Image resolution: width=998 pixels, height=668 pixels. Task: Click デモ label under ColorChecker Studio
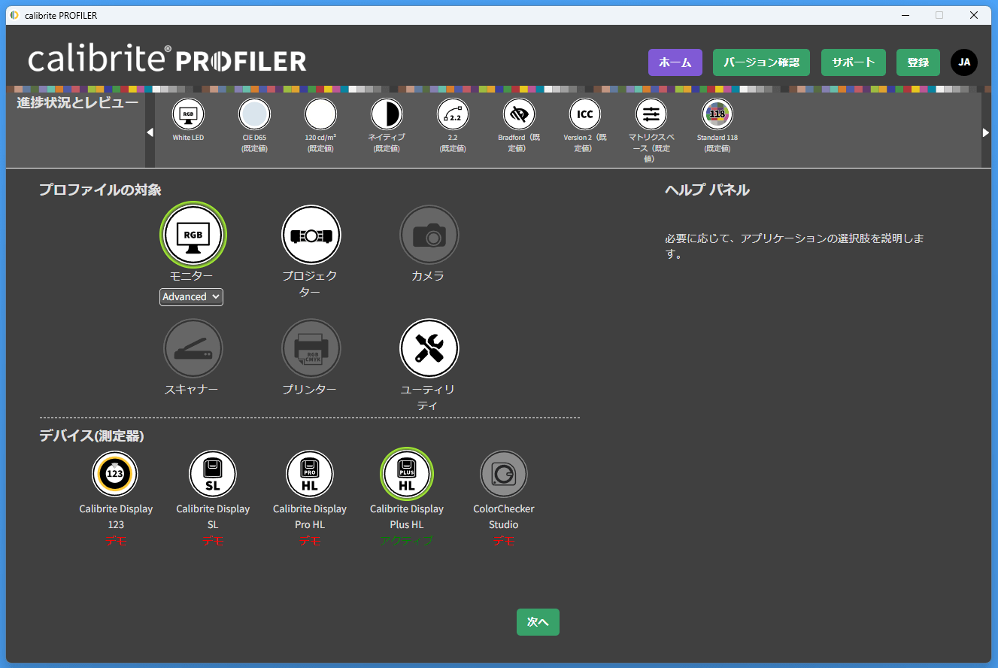[504, 540]
